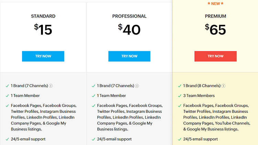The width and height of the screenshot is (258, 145).
Task: Select the PREMIUM plan heading
Action: click(x=215, y=16)
